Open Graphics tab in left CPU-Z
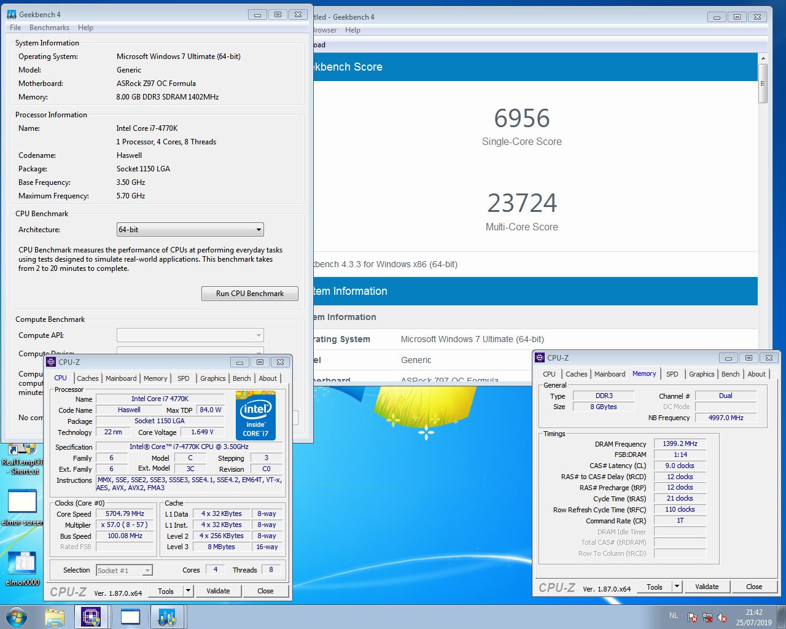Screen dimensions: 786x629 click(212, 378)
